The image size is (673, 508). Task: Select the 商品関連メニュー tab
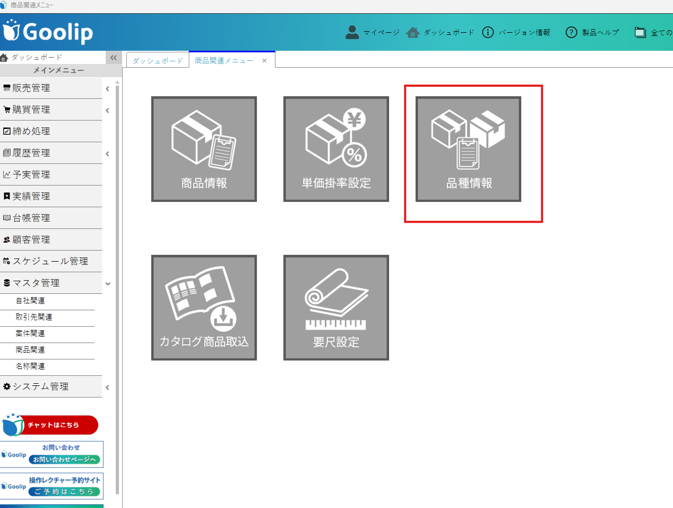[224, 61]
